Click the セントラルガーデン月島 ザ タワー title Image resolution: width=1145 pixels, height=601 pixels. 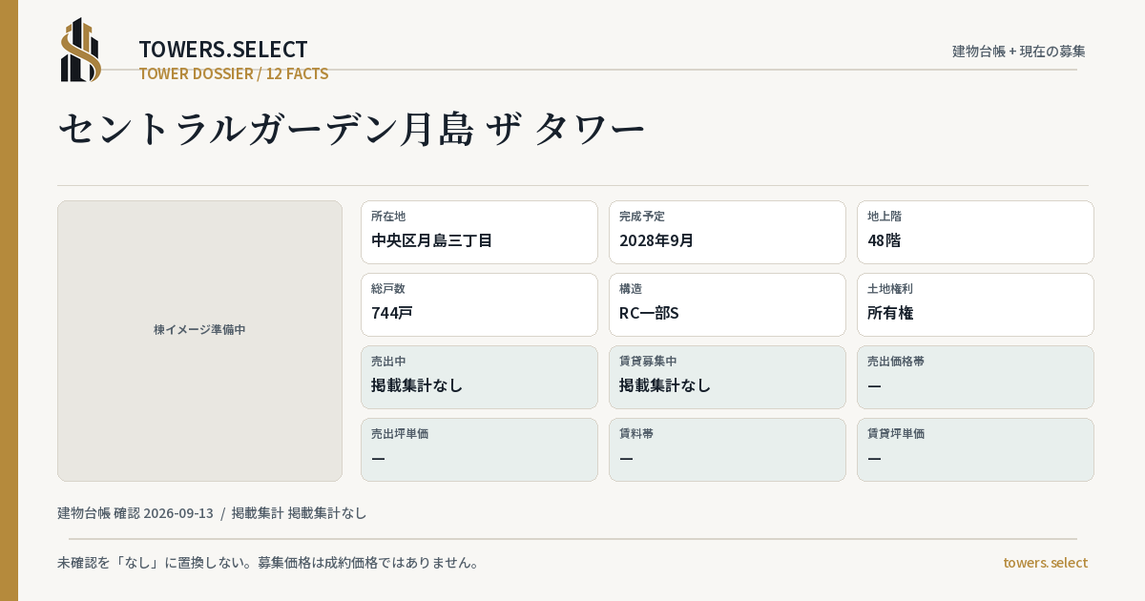(352, 130)
